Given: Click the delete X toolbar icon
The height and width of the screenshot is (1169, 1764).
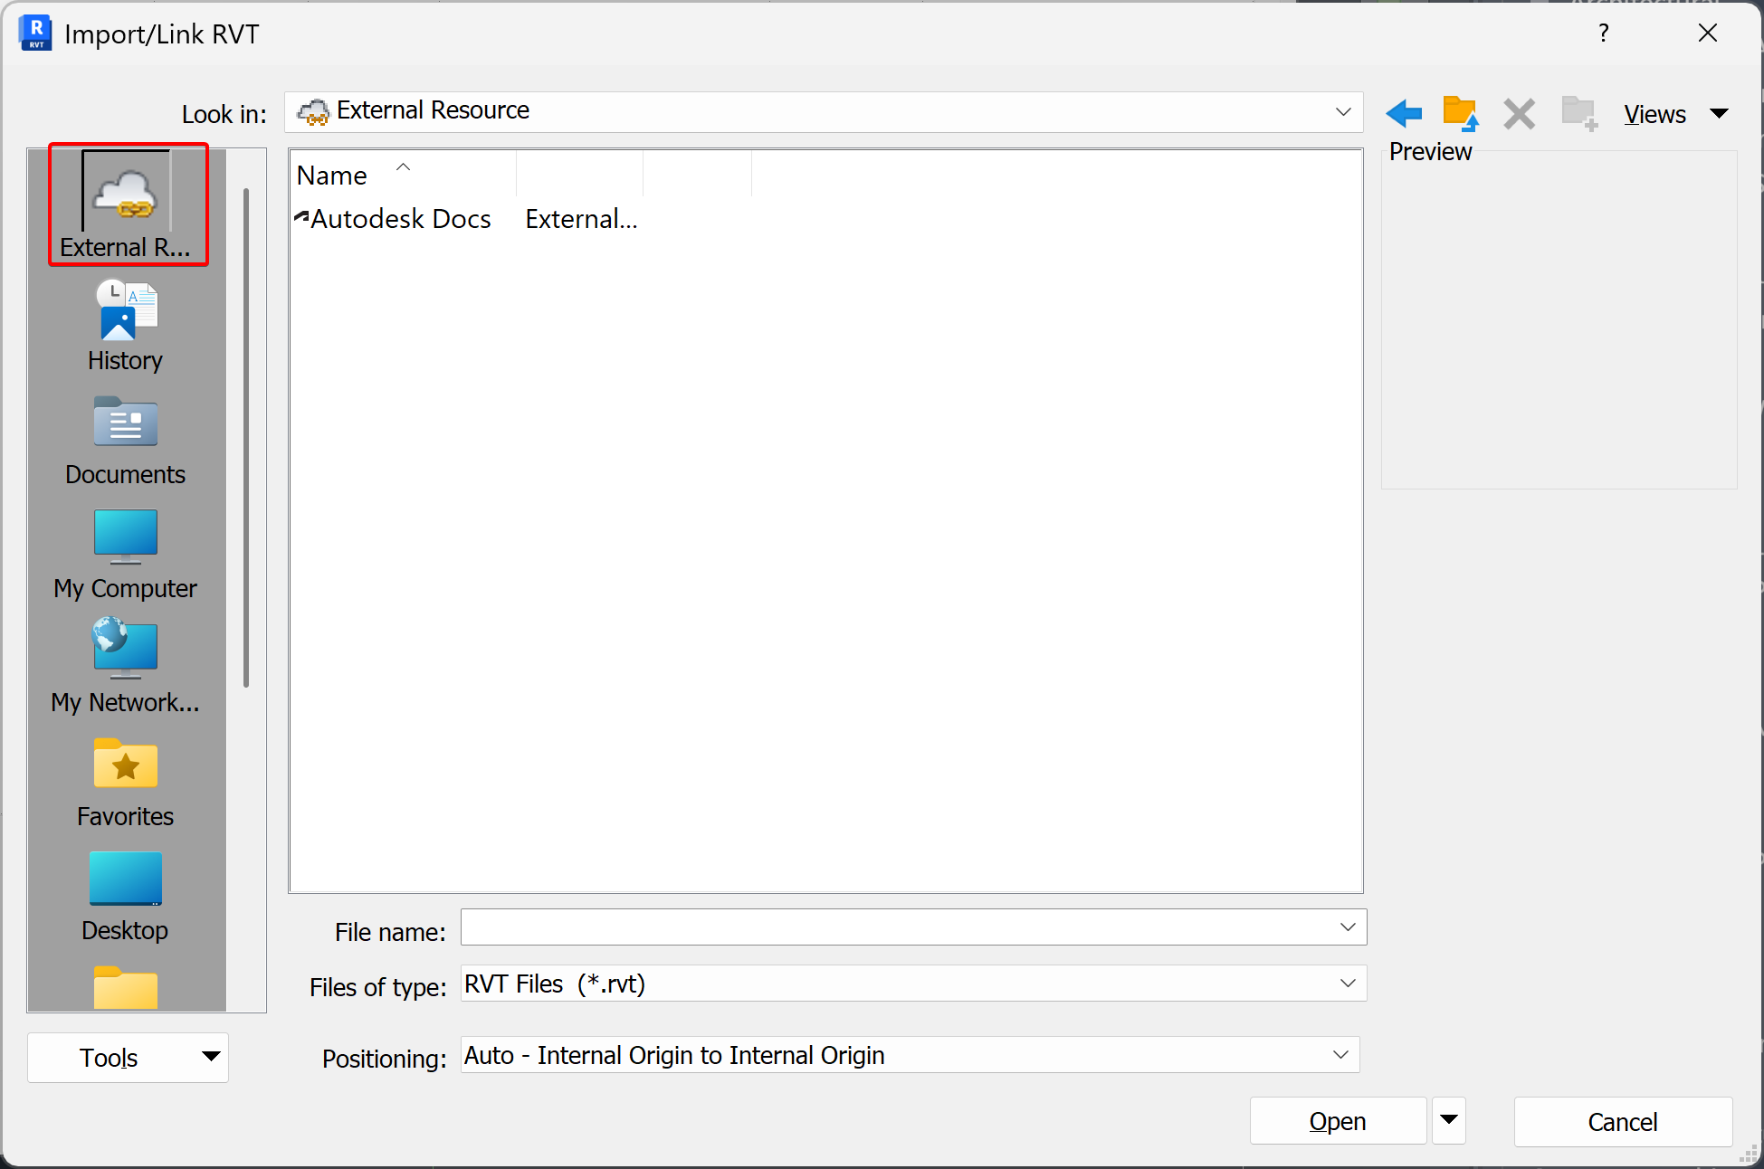Looking at the screenshot, I should (1519, 114).
